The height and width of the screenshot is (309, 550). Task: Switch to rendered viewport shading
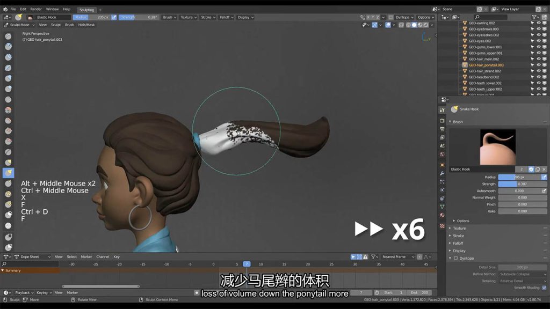click(426, 25)
